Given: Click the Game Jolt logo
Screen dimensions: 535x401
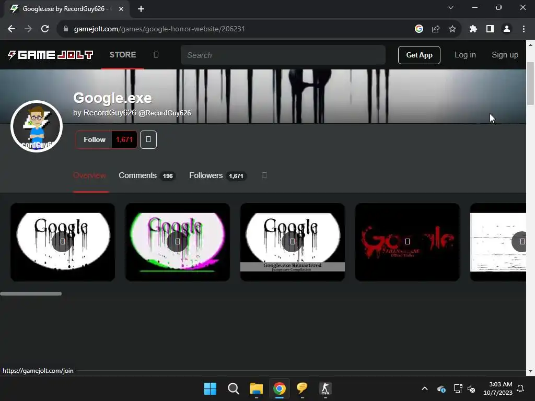Looking at the screenshot, I should (50, 54).
